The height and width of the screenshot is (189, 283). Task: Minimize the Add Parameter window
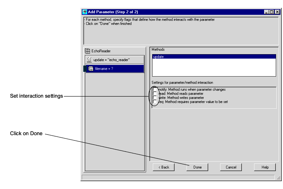tap(266, 12)
